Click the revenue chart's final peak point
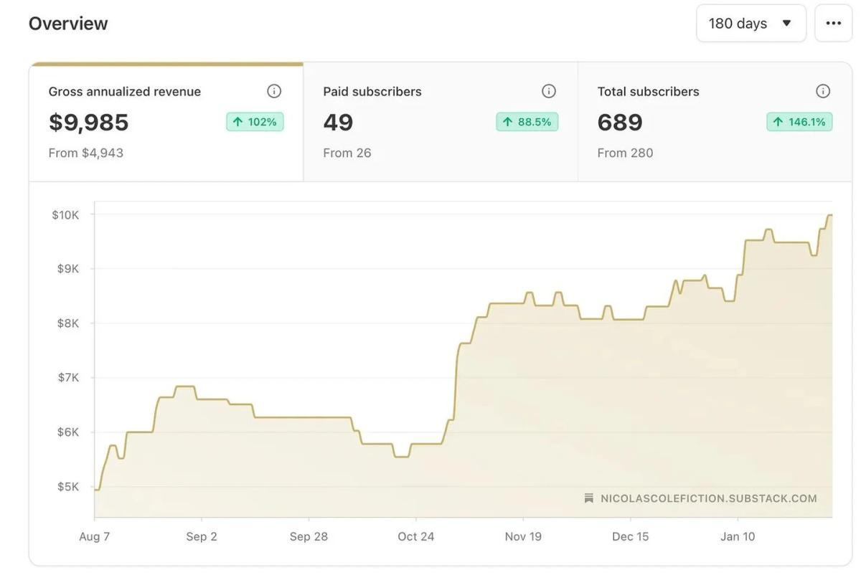Screen dimensions: 861x575 coord(830,215)
